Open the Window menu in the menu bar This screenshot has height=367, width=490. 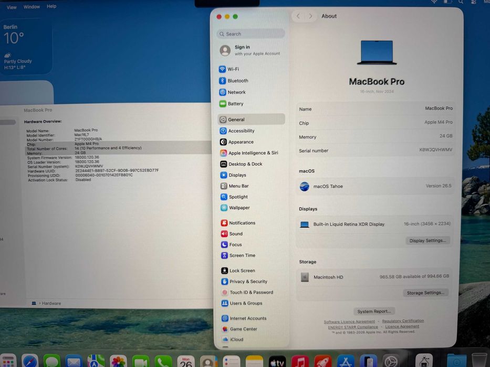(x=32, y=6)
